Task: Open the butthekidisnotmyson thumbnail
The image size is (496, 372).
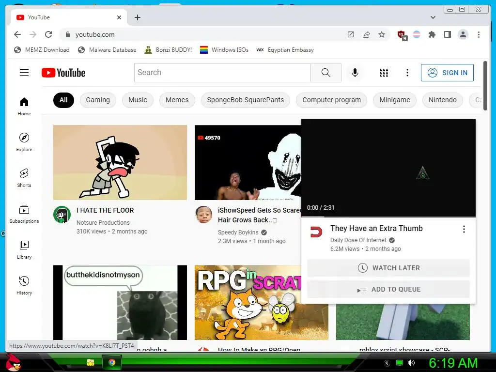Action: 120,302
